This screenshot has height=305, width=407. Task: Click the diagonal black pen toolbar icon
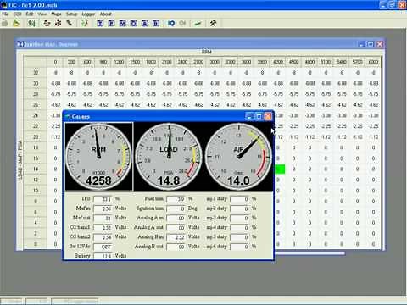coord(69,24)
